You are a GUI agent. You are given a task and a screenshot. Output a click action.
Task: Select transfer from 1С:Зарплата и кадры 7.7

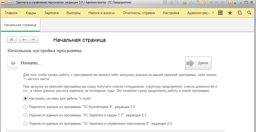(85, 115)
